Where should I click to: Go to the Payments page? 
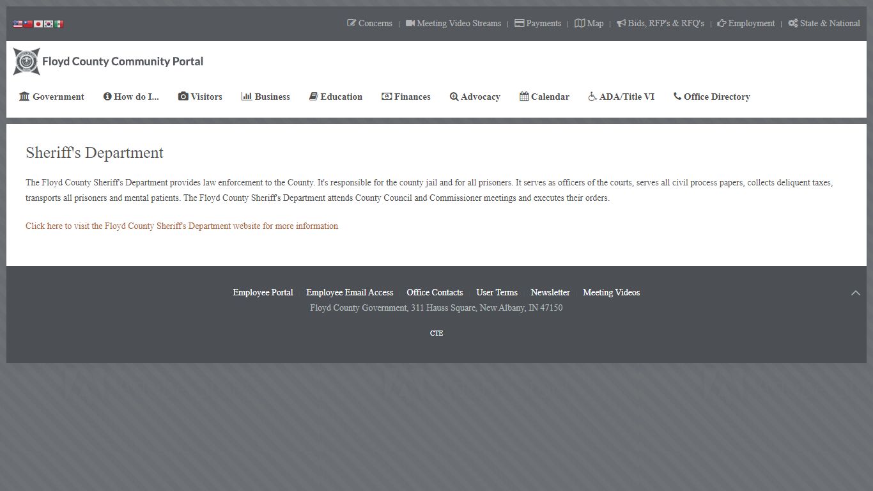click(x=537, y=23)
